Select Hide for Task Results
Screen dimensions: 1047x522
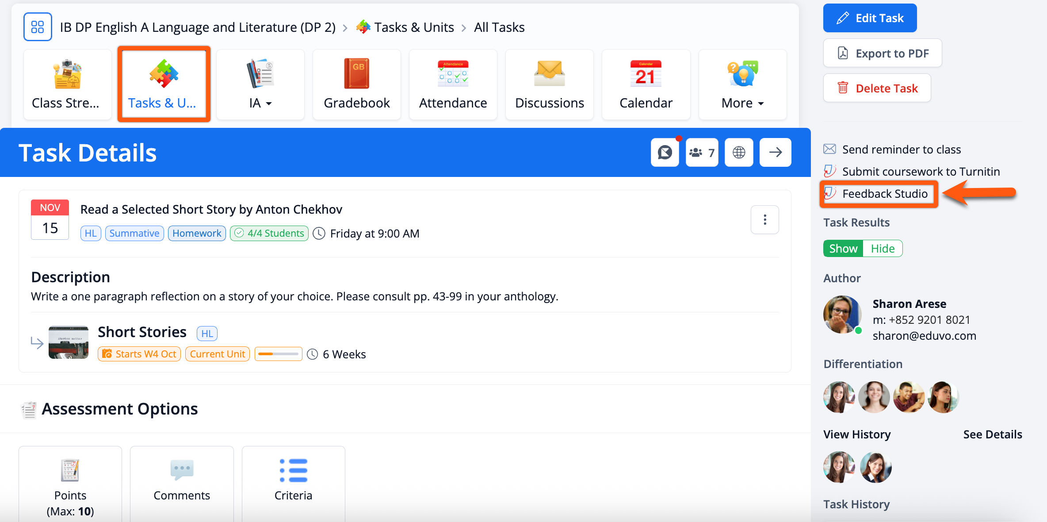click(x=883, y=249)
